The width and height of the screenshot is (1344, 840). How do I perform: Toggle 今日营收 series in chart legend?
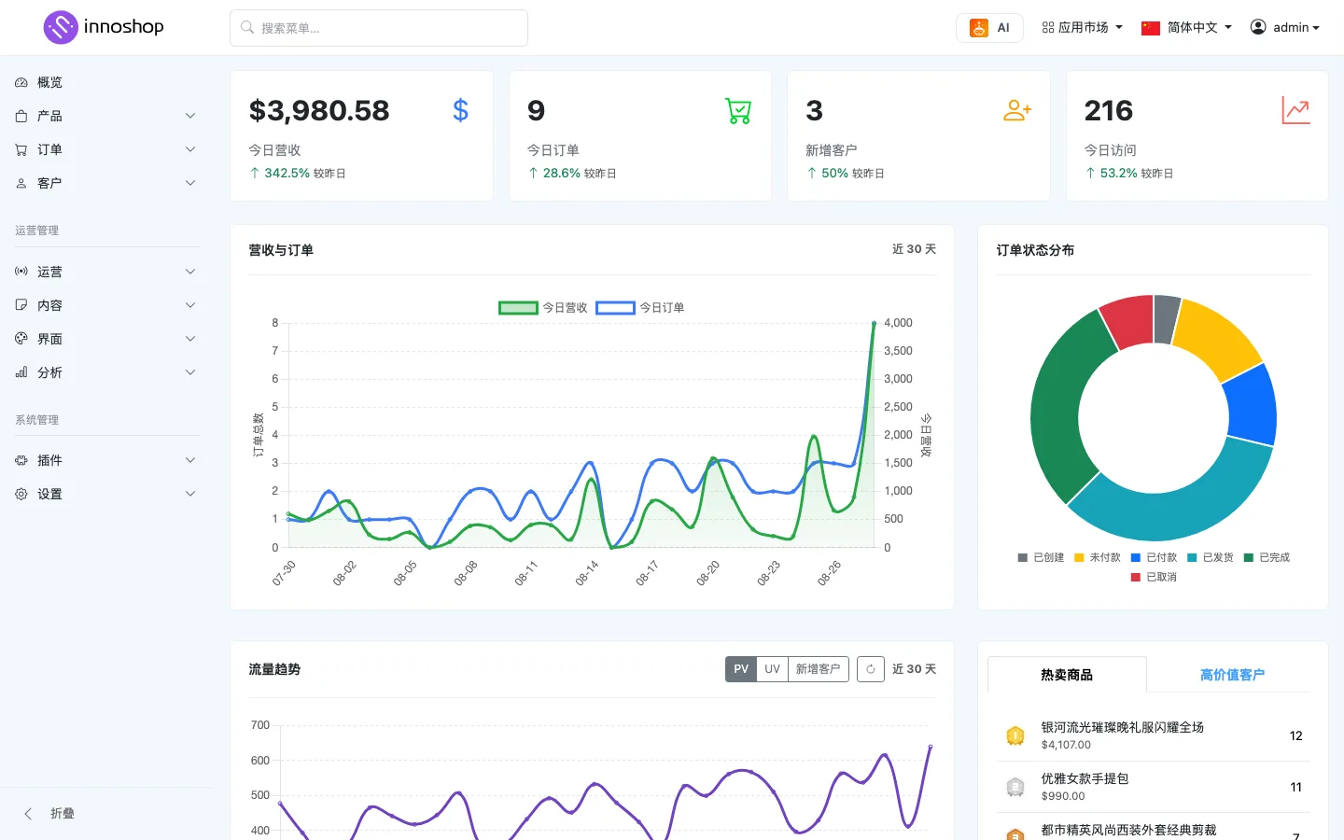[x=543, y=308]
